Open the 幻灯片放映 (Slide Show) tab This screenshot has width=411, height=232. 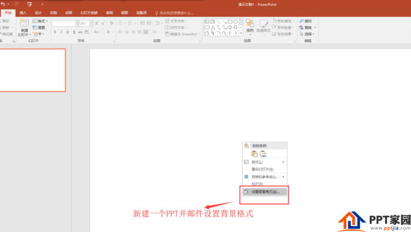click(x=89, y=12)
